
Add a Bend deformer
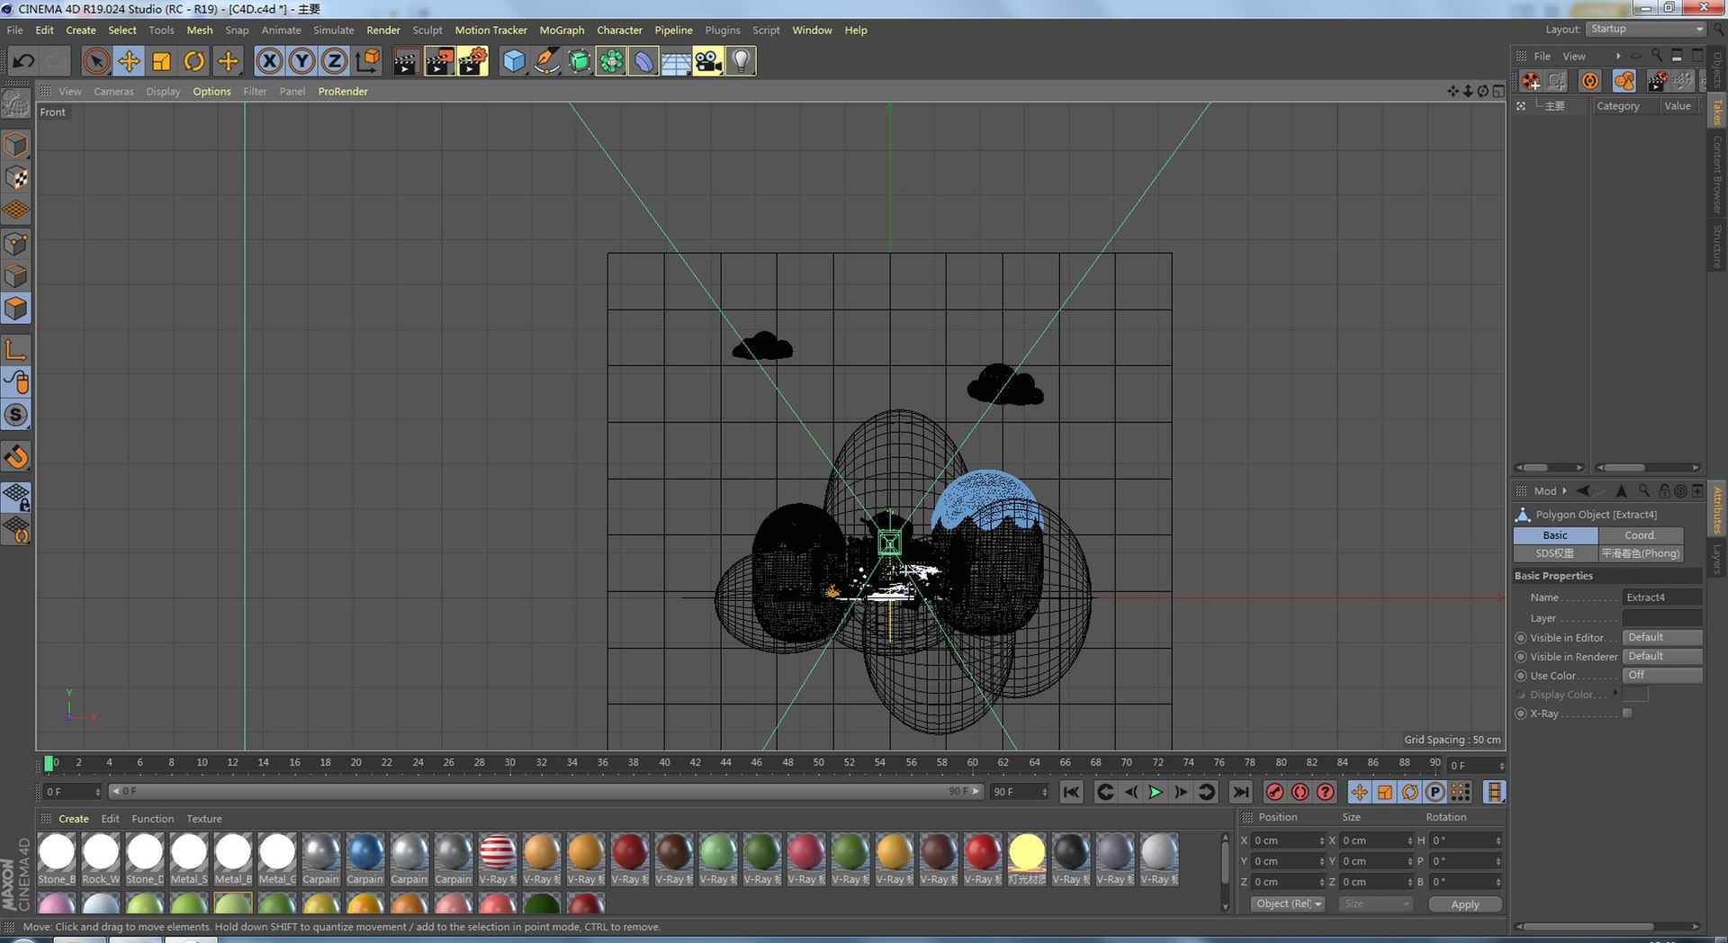point(643,61)
